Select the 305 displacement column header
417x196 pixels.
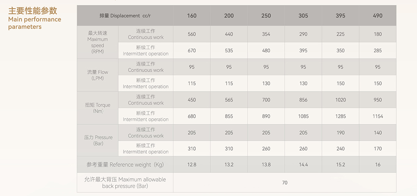coord(303,16)
